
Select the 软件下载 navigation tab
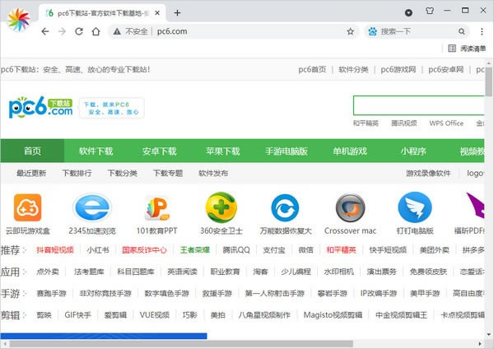[x=96, y=151]
